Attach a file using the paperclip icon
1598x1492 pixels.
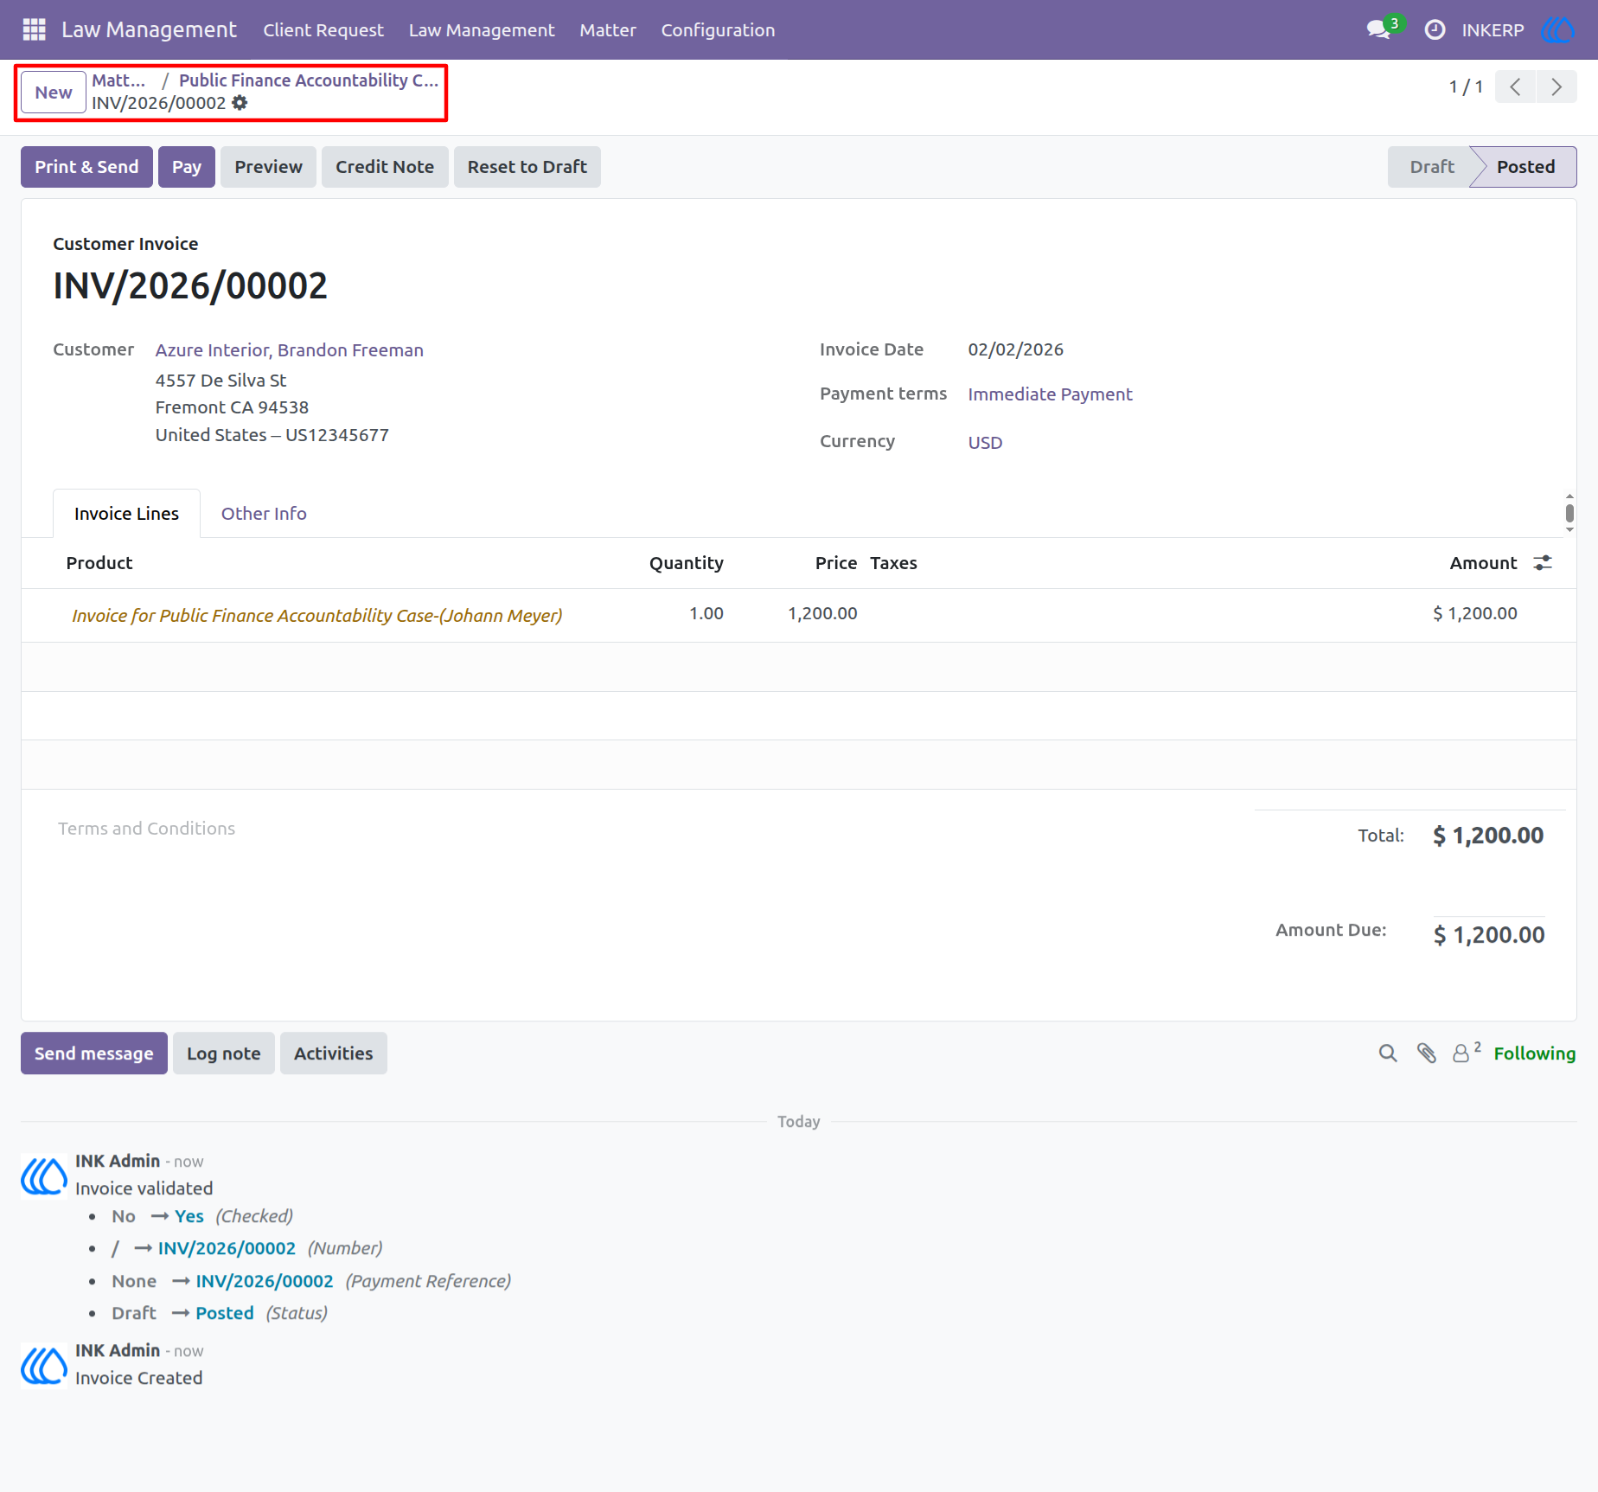(x=1427, y=1053)
